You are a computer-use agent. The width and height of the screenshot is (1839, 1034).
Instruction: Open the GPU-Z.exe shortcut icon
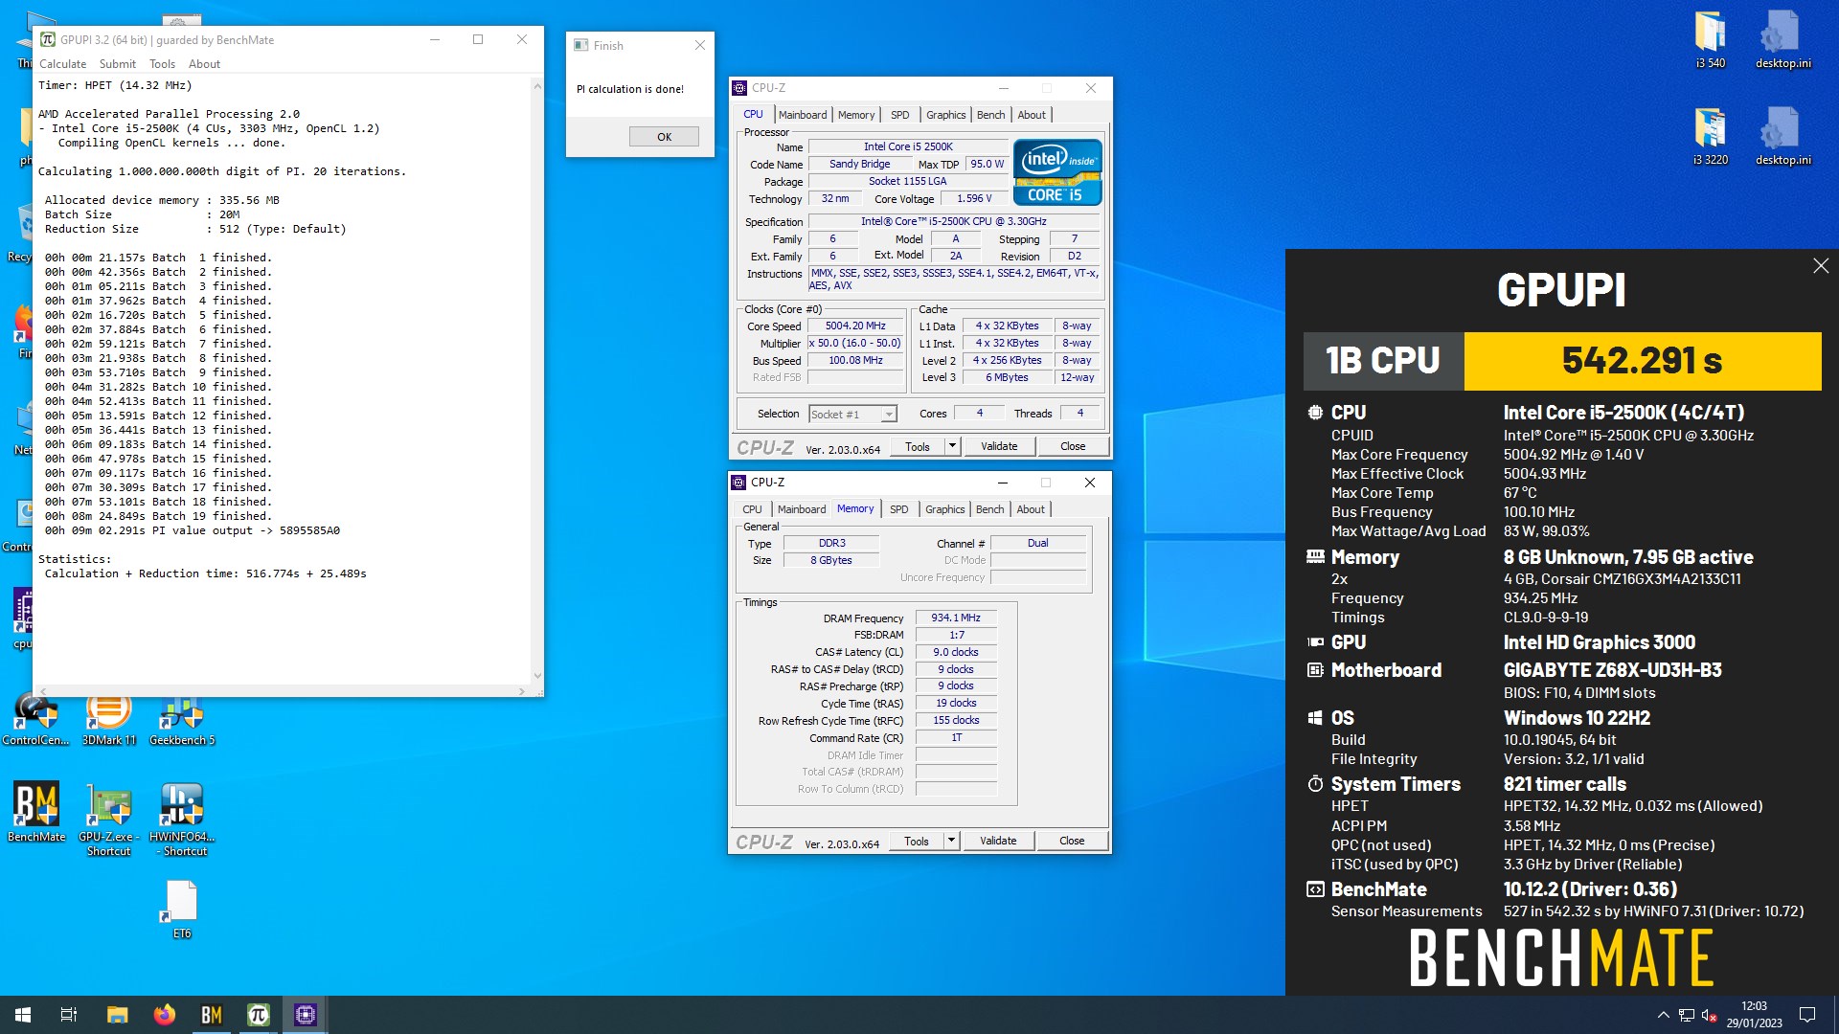(x=109, y=820)
